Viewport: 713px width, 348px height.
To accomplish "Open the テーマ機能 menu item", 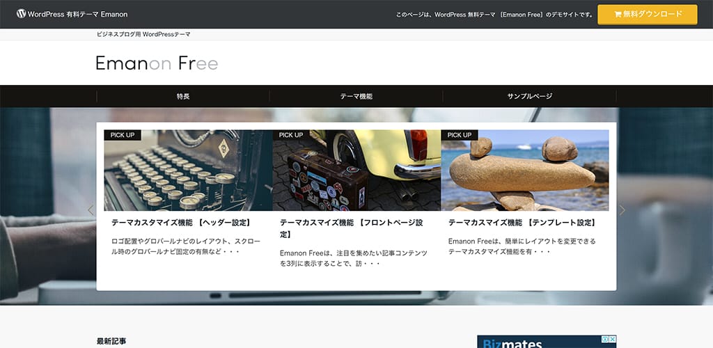I will tap(356, 96).
